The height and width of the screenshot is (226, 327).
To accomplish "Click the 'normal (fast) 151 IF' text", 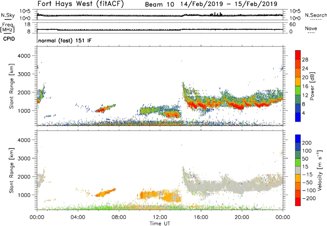I will [65, 40].
